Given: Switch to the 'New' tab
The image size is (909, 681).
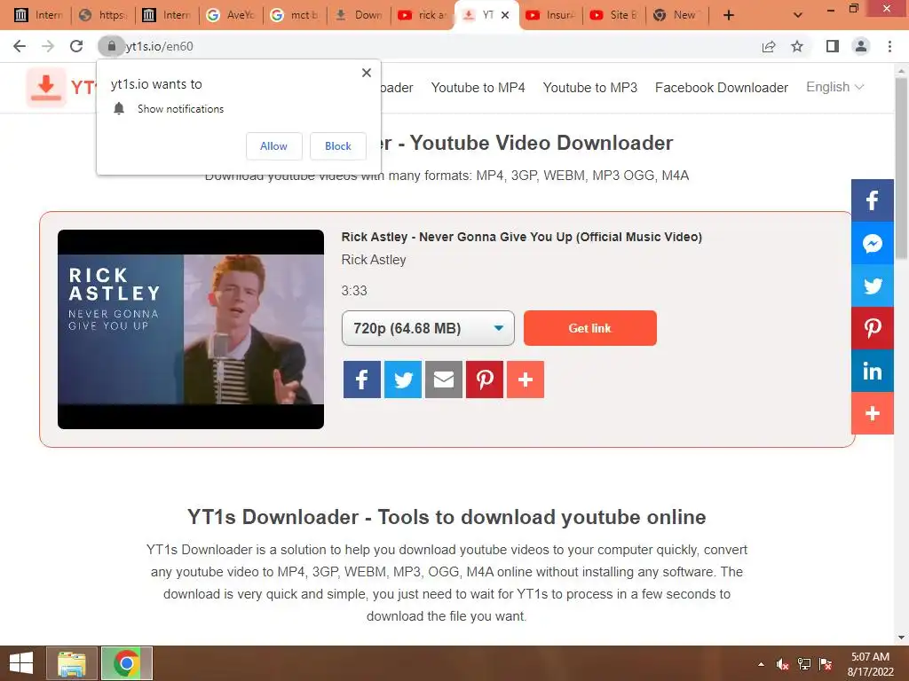Looking at the screenshot, I should point(677,15).
